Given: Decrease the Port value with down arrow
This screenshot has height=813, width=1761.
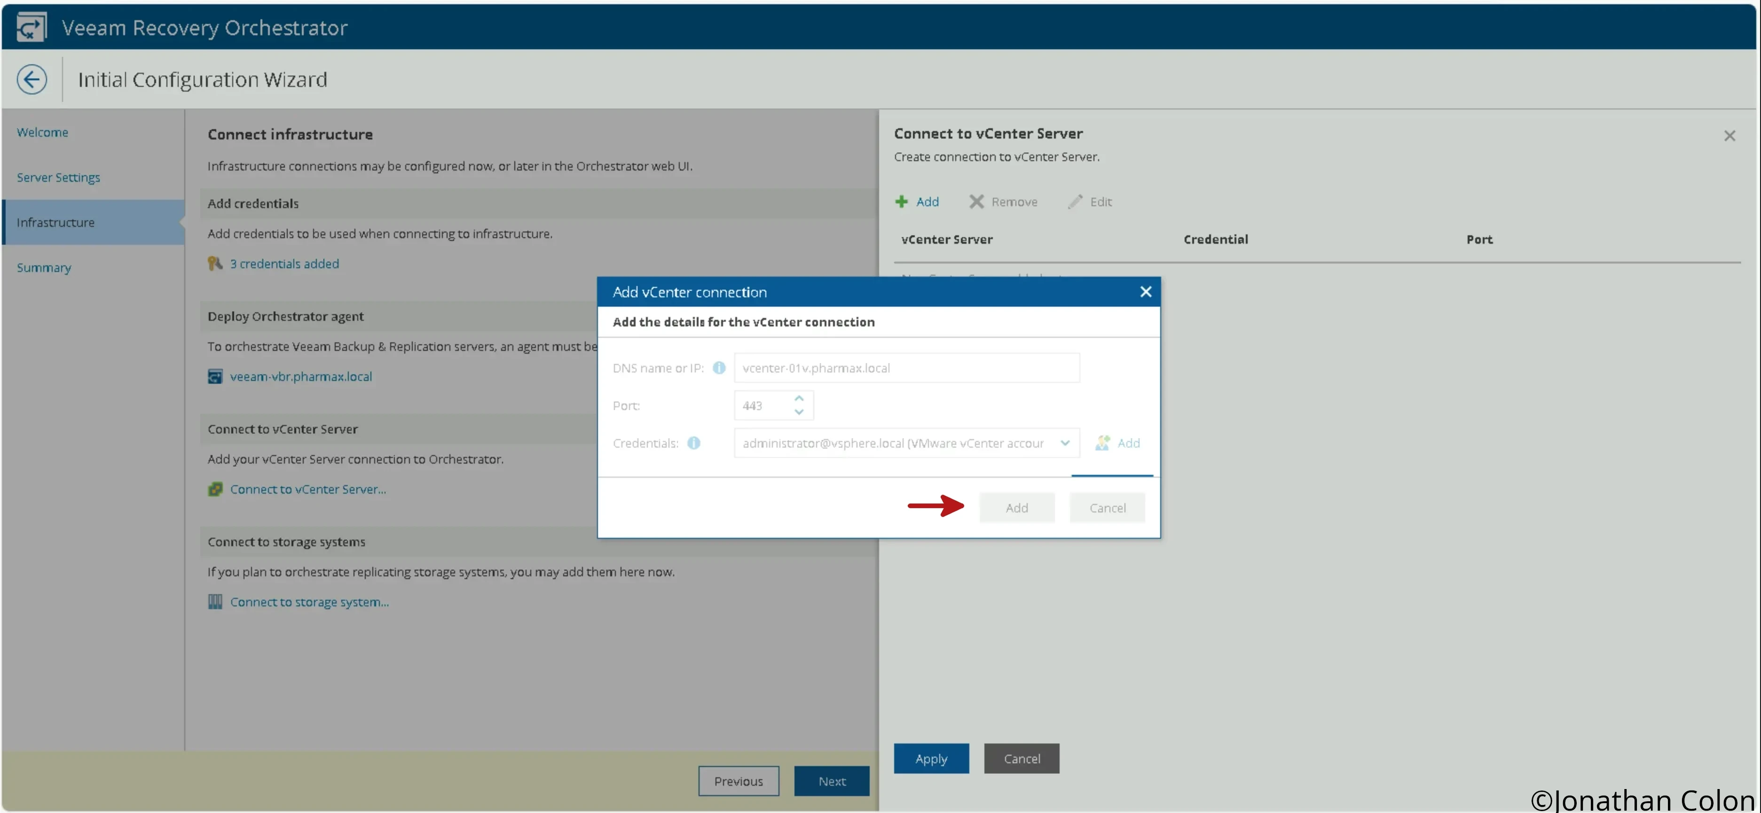Looking at the screenshot, I should [x=798, y=412].
